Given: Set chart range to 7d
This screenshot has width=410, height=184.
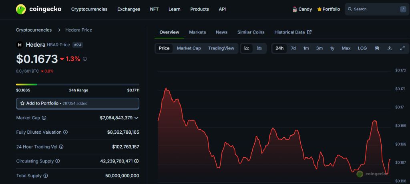Looking at the screenshot, I should tap(293, 48).
